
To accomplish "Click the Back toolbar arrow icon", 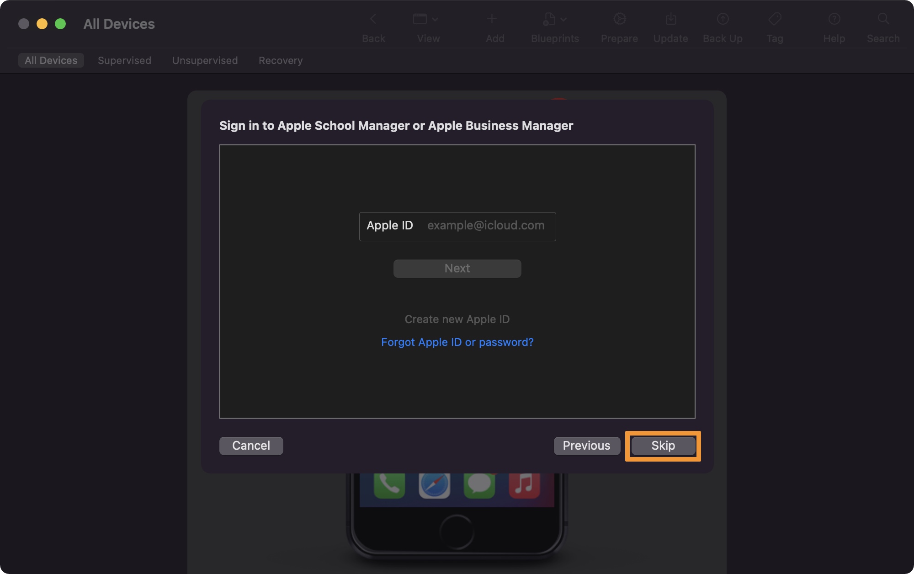I will tap(373, 19).
